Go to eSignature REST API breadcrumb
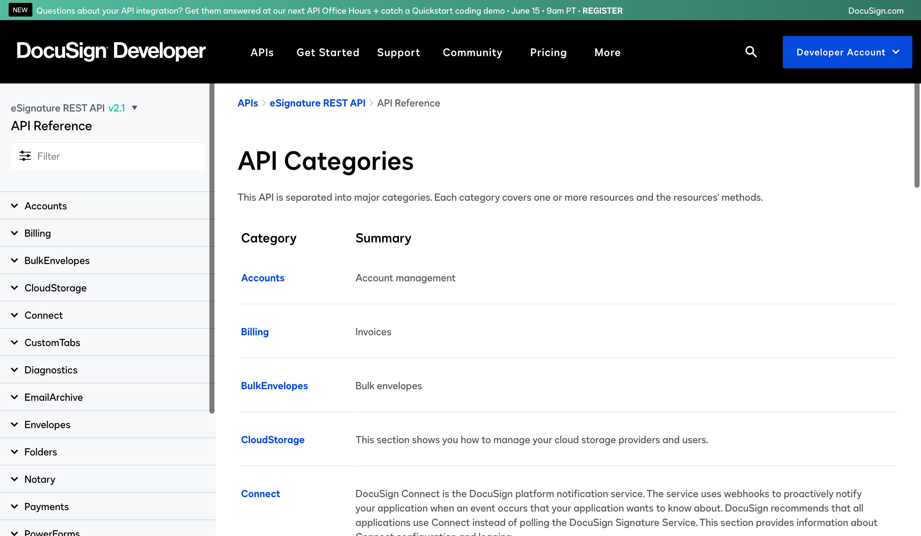 point(317,103)
